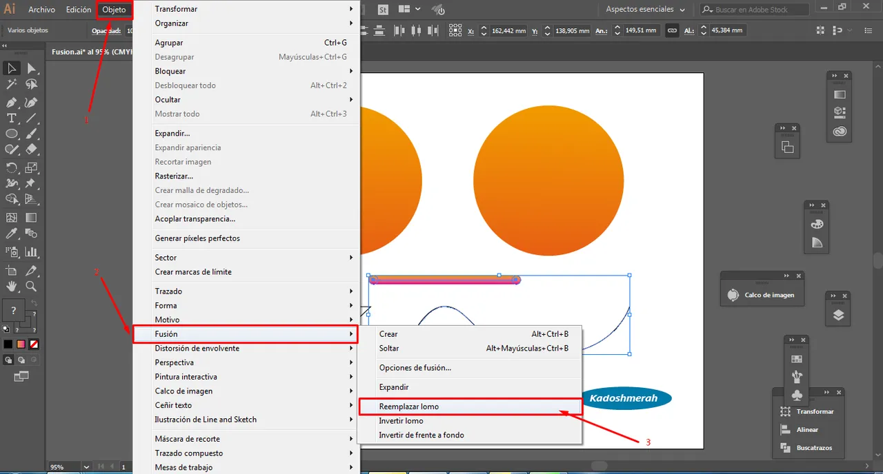883x474 pixels.
Task: Set color to None swatch in toolbar
Action: (x=33, y=344)
